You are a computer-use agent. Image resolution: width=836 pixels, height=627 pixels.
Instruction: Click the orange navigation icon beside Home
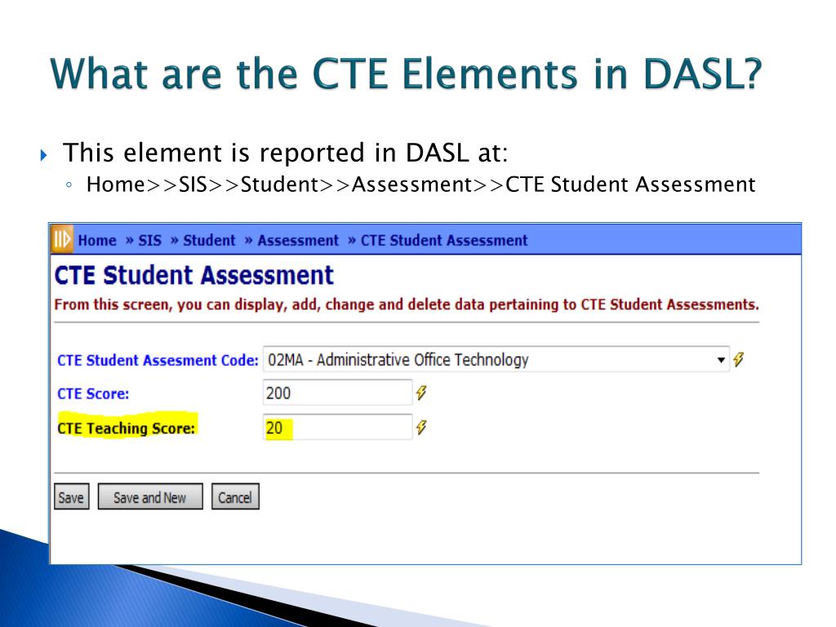pos(61,239)
